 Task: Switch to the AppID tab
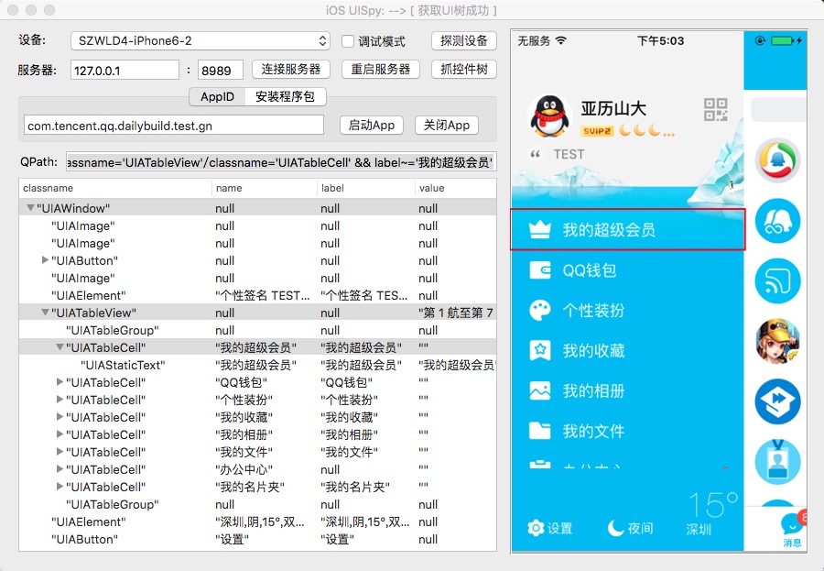[217, 97]
